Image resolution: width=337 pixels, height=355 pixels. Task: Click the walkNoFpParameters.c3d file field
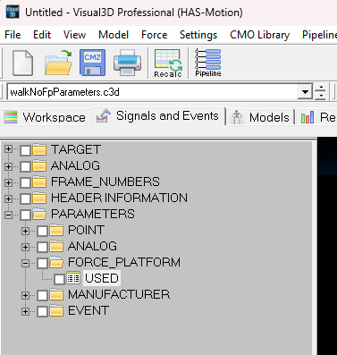point(153,92)
